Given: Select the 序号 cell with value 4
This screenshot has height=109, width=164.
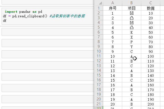Looking at the screenshot, I should (112, 28).
